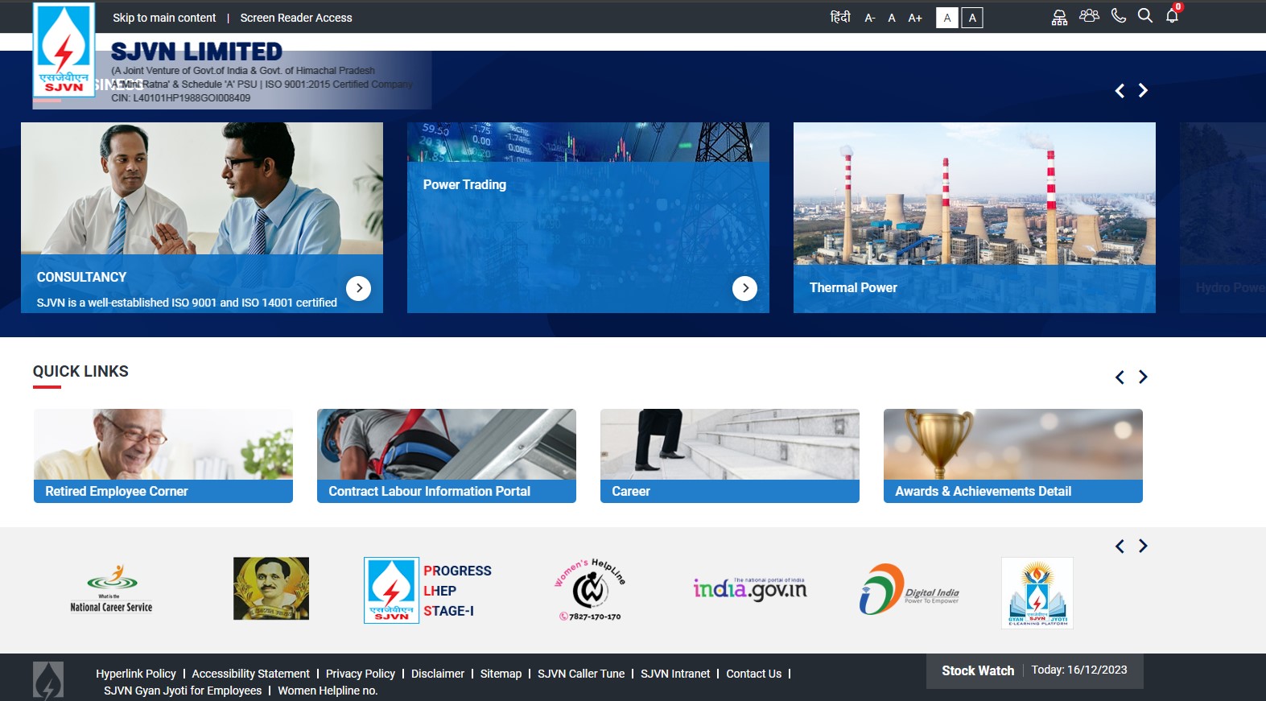1266x701 pixels.
Task: Open the Women's Helpline logo
Action: coord(590,589)
